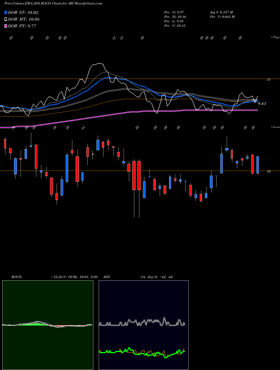
Task: Click the white DOW MT legend swatch
Action: pos(6,20)
